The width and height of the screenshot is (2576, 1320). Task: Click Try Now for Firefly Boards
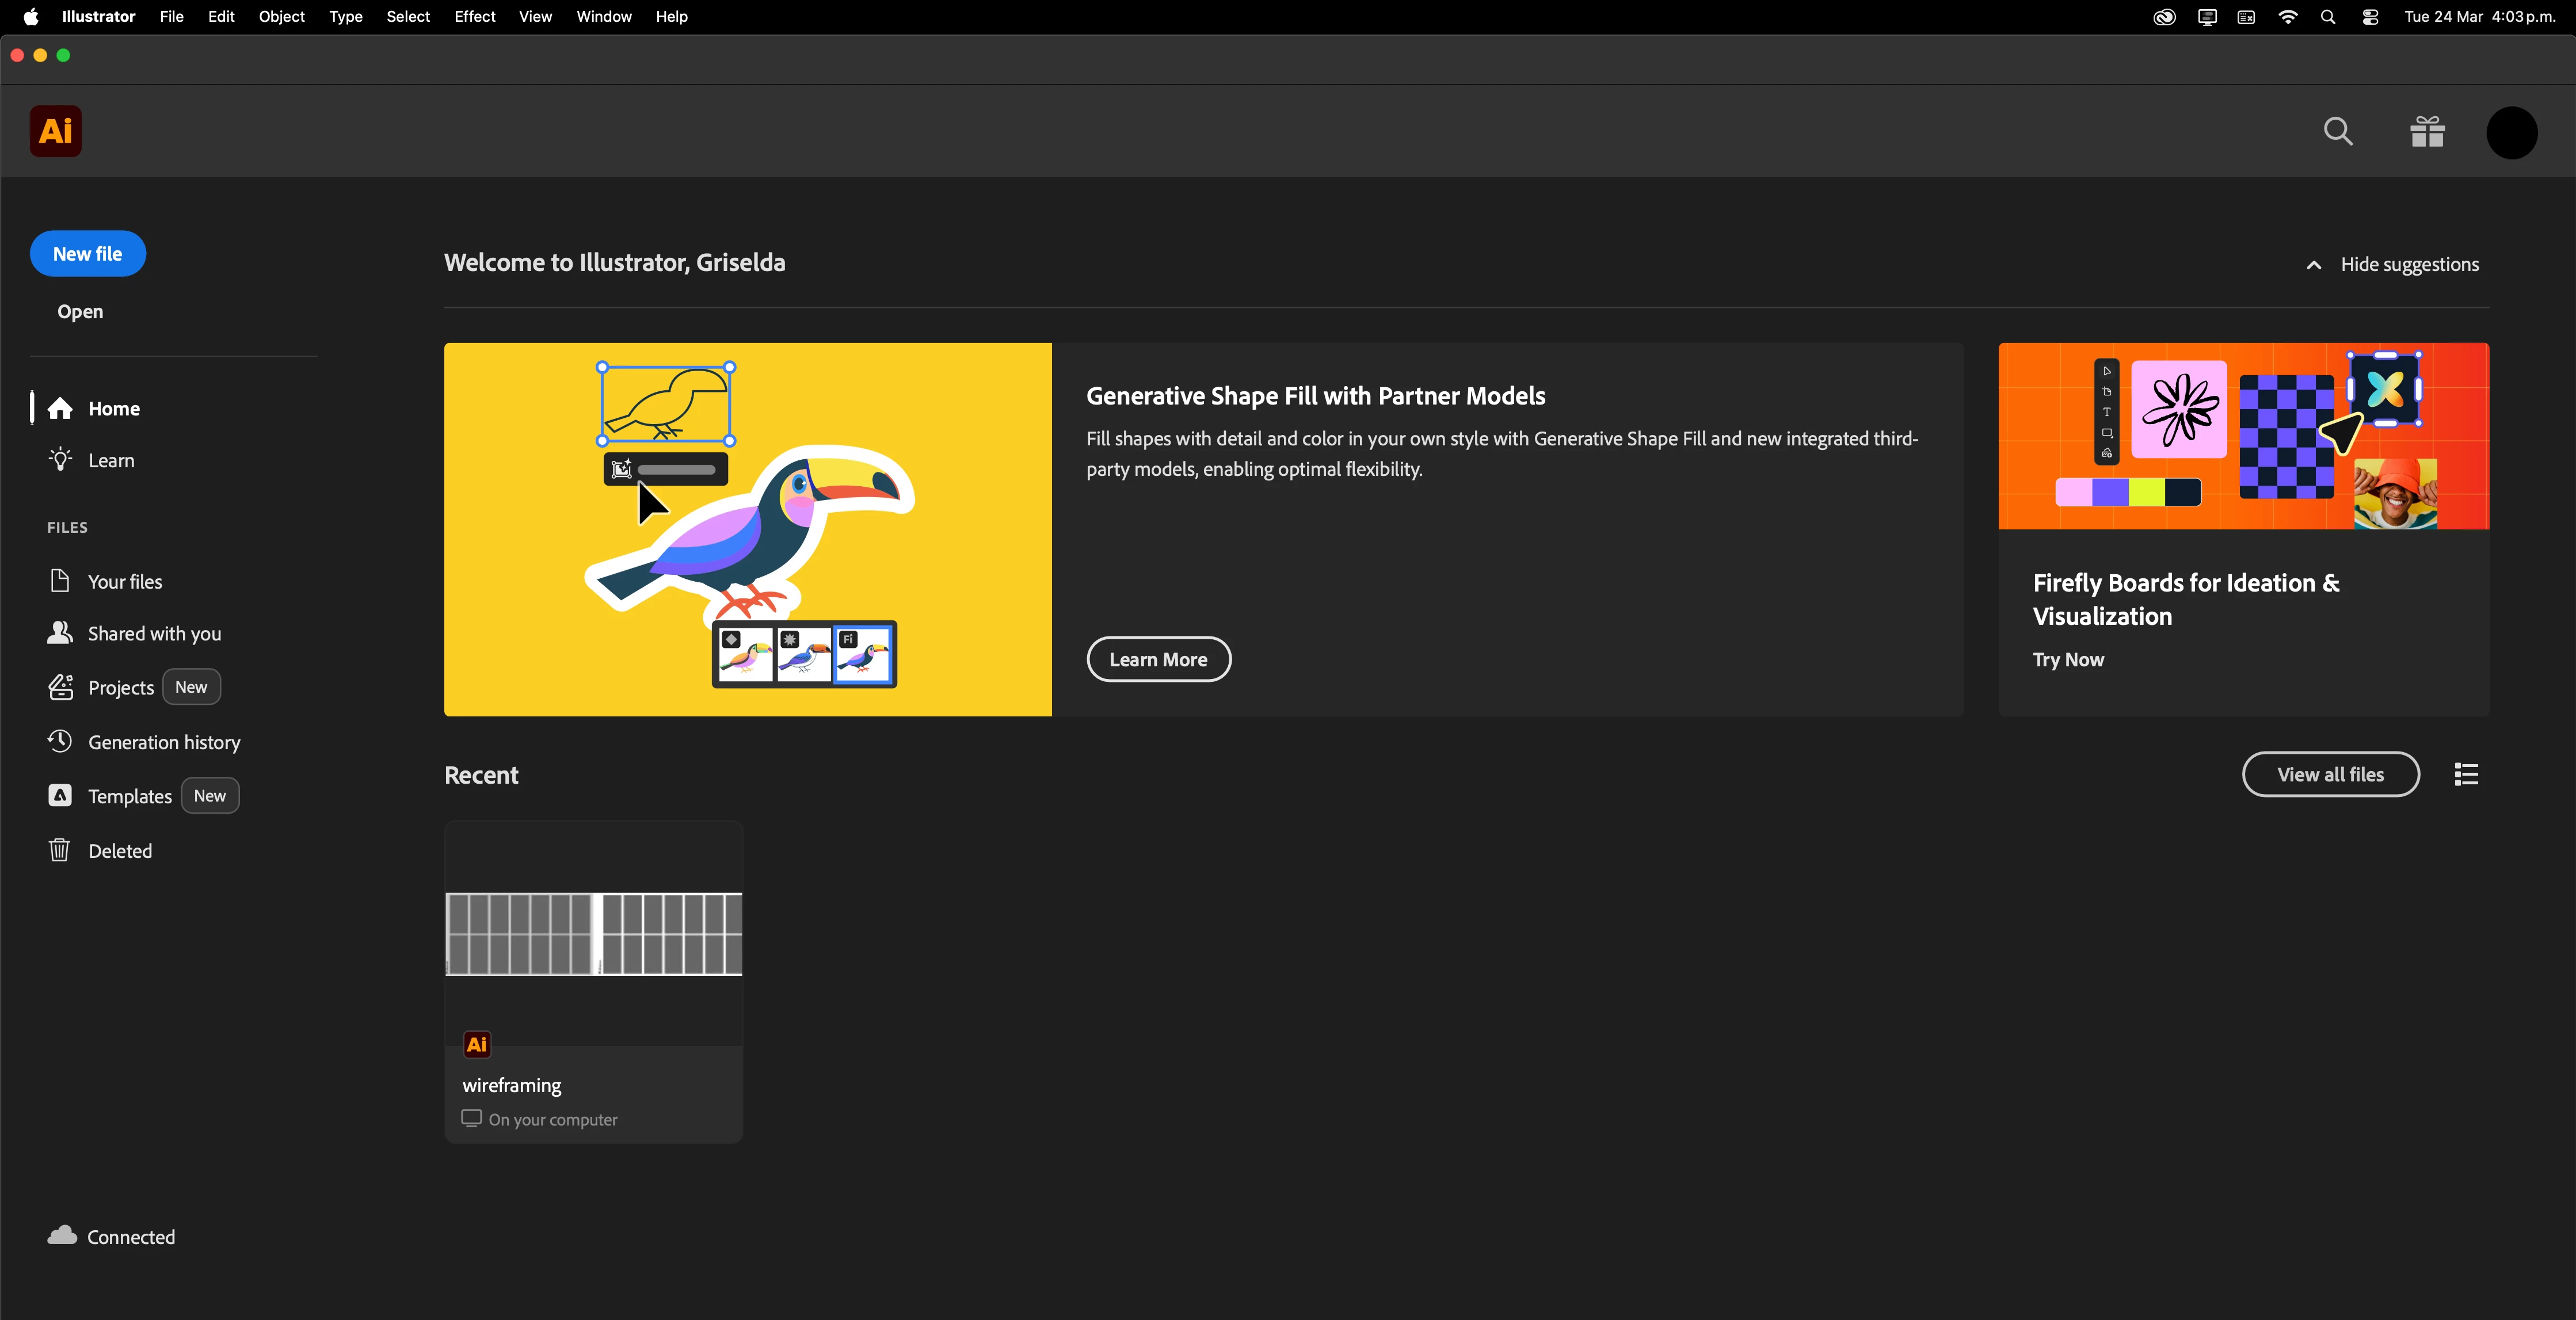coord(2068,660)
